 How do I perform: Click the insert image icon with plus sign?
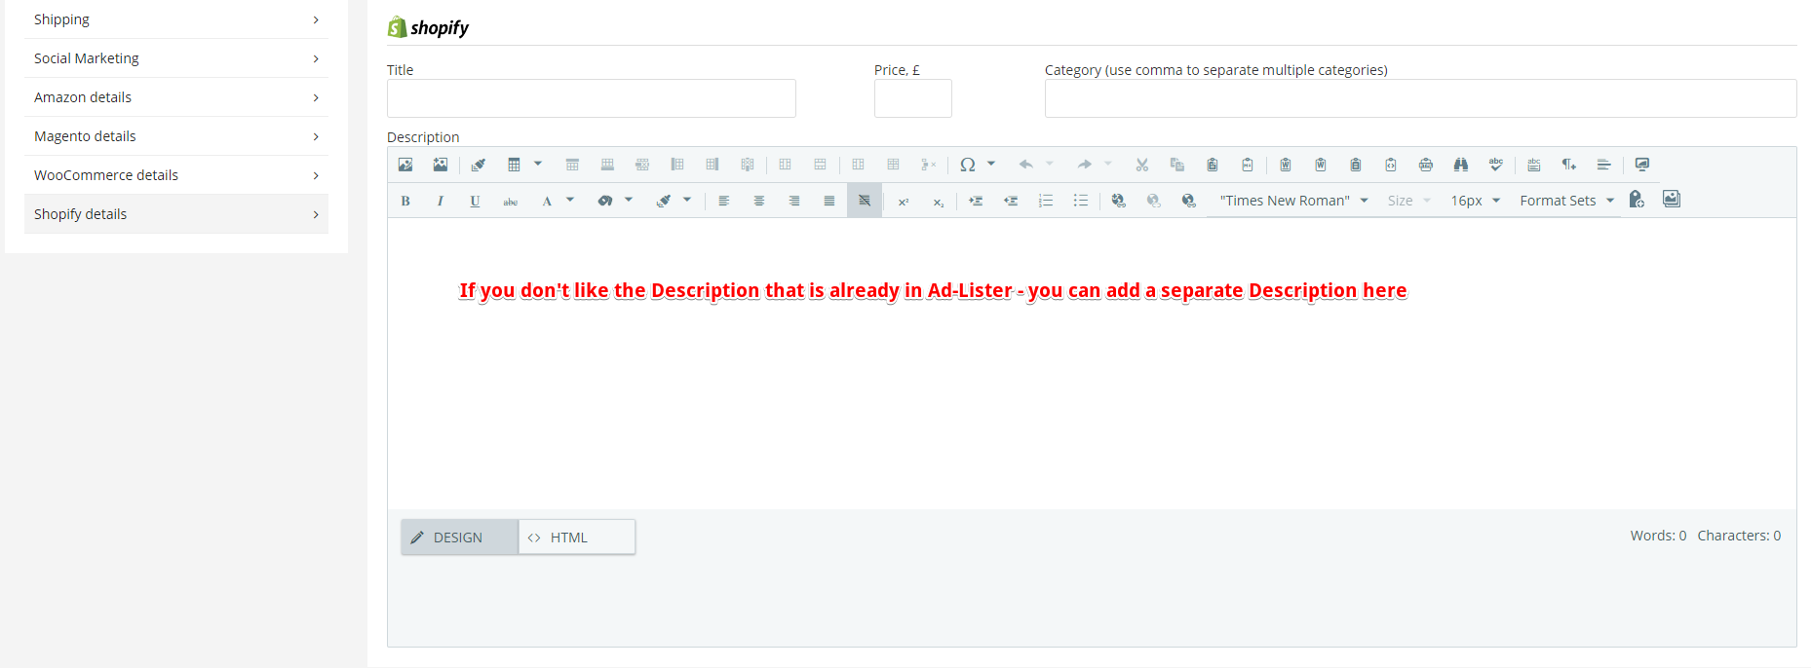click(441, 165)
